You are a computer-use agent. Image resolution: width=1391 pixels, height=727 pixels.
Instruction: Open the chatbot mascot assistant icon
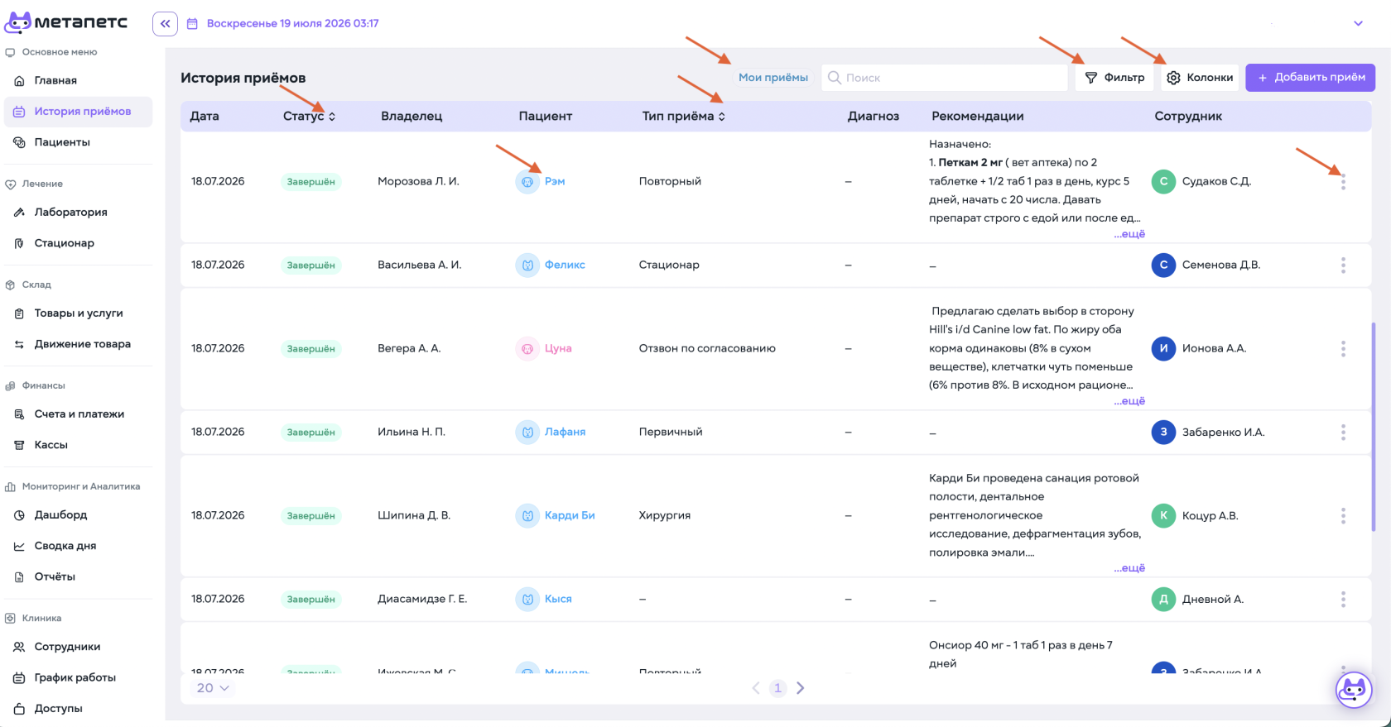click(1354, 689)
